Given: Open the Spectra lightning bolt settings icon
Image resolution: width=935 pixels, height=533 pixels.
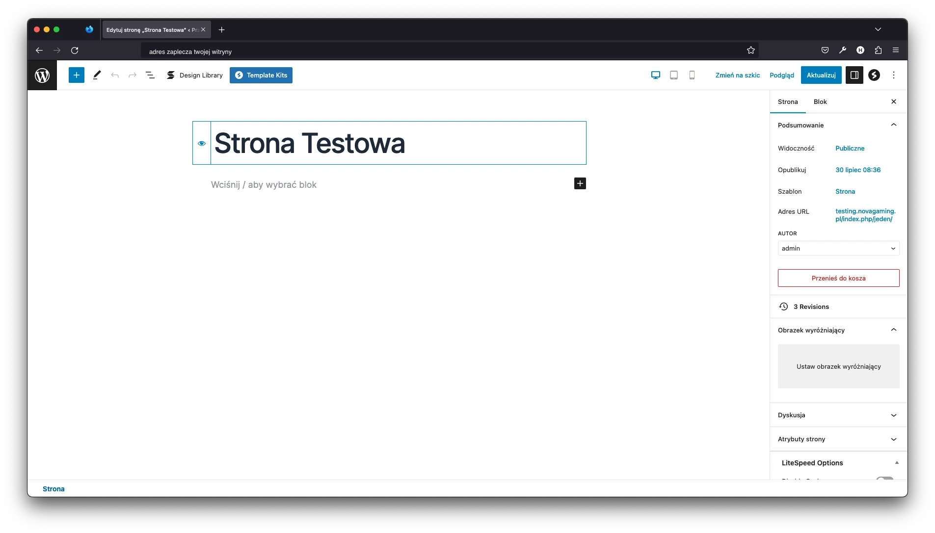Looking at the screenshot, I should 874,75.
